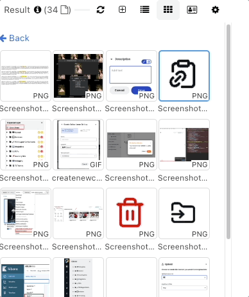
Task: Select thumbnail with three red photos
Action: point(78,213)
